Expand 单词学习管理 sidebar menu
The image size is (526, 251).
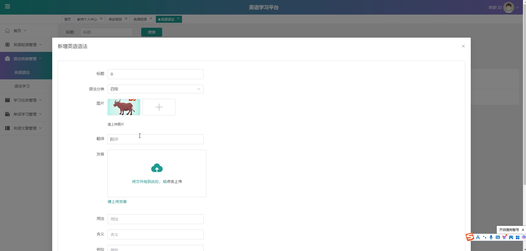[x=26, y=114]
